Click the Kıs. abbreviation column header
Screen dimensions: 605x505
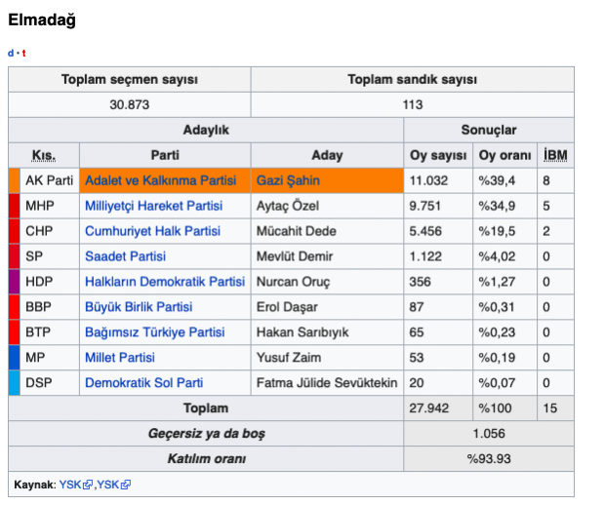coord(43,156)
